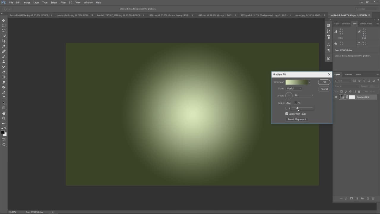Open the Paragraph panel icon
Image resolution: width=380 pixels, height=214 pixels.
(x=329, y=50)
